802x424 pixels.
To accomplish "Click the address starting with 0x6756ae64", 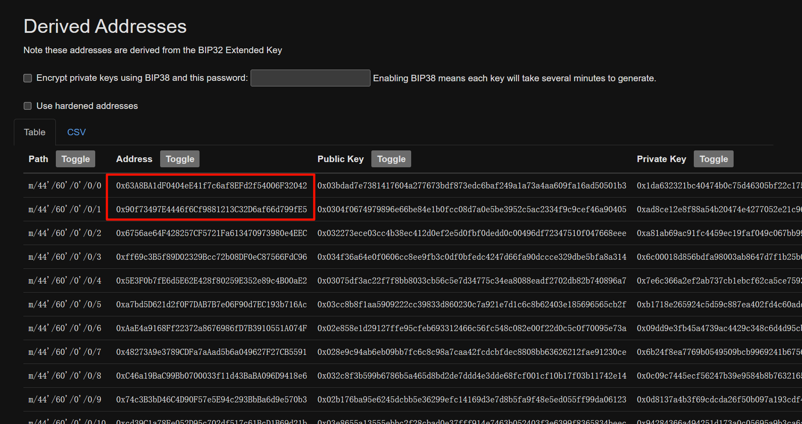I will coord(211,233).
